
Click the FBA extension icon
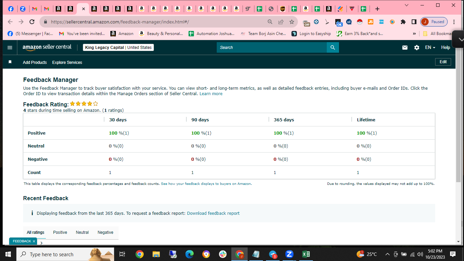pyautogui.click(x=381, y=22)
